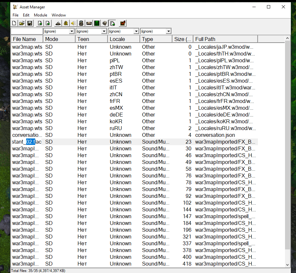This screenshot has width=296, height=273.
Task: Open the Object Manager cube icon
Action: 105,23
